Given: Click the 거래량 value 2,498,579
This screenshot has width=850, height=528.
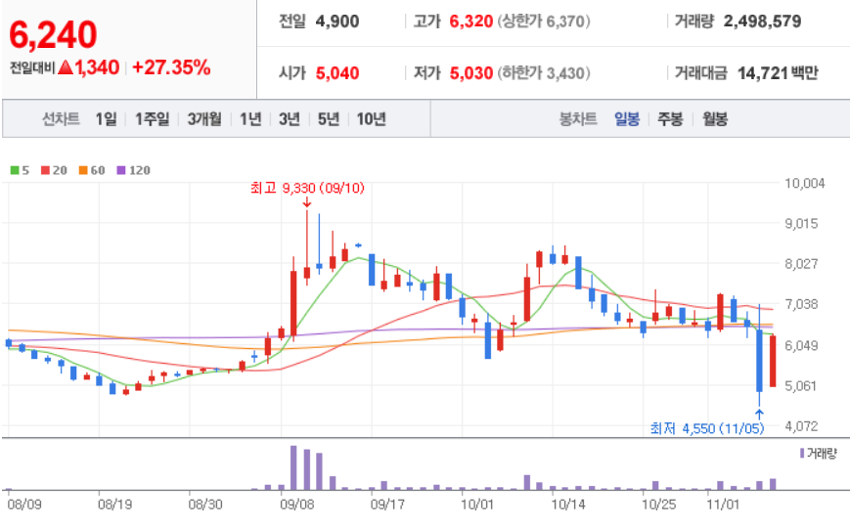Looking at the screenshot, I should (762, 22).
